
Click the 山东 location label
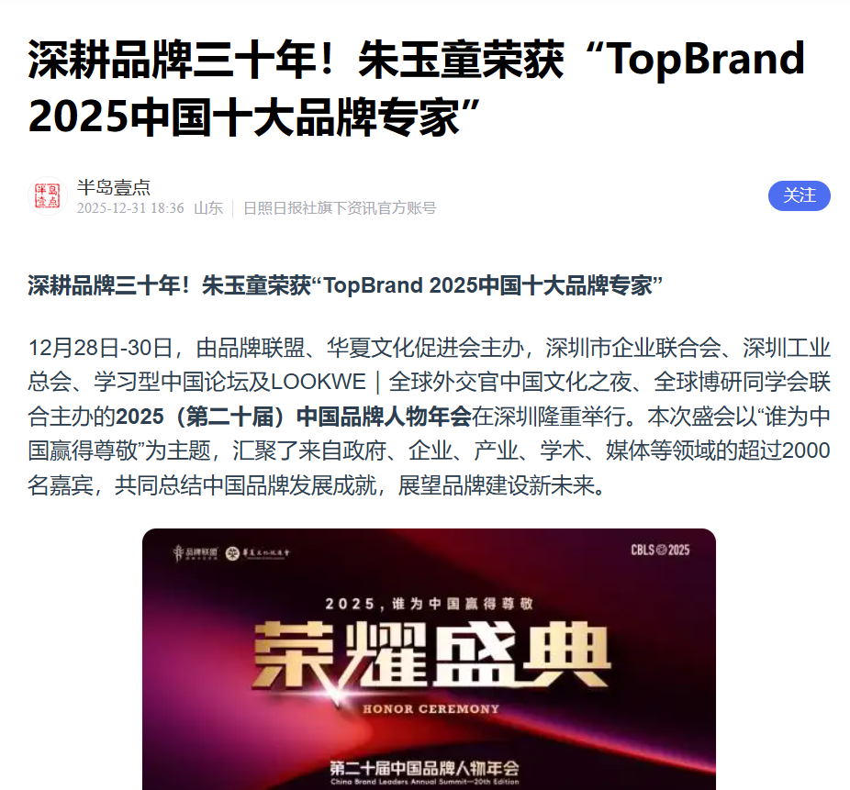pyautogui.click(x=208, y=208)
